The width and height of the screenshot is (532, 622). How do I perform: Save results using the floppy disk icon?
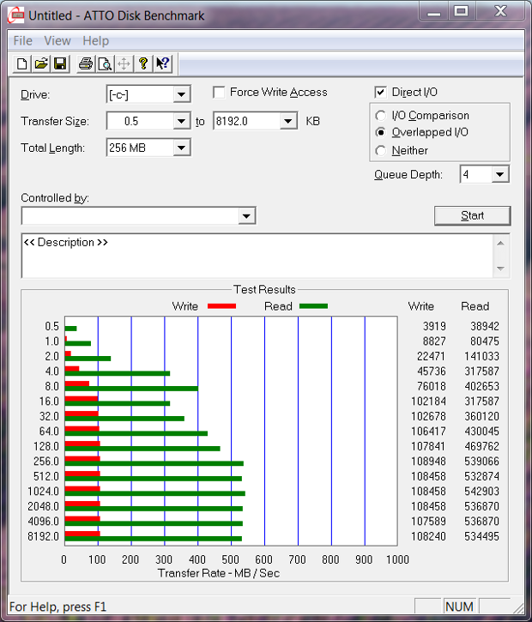point(60,63)
